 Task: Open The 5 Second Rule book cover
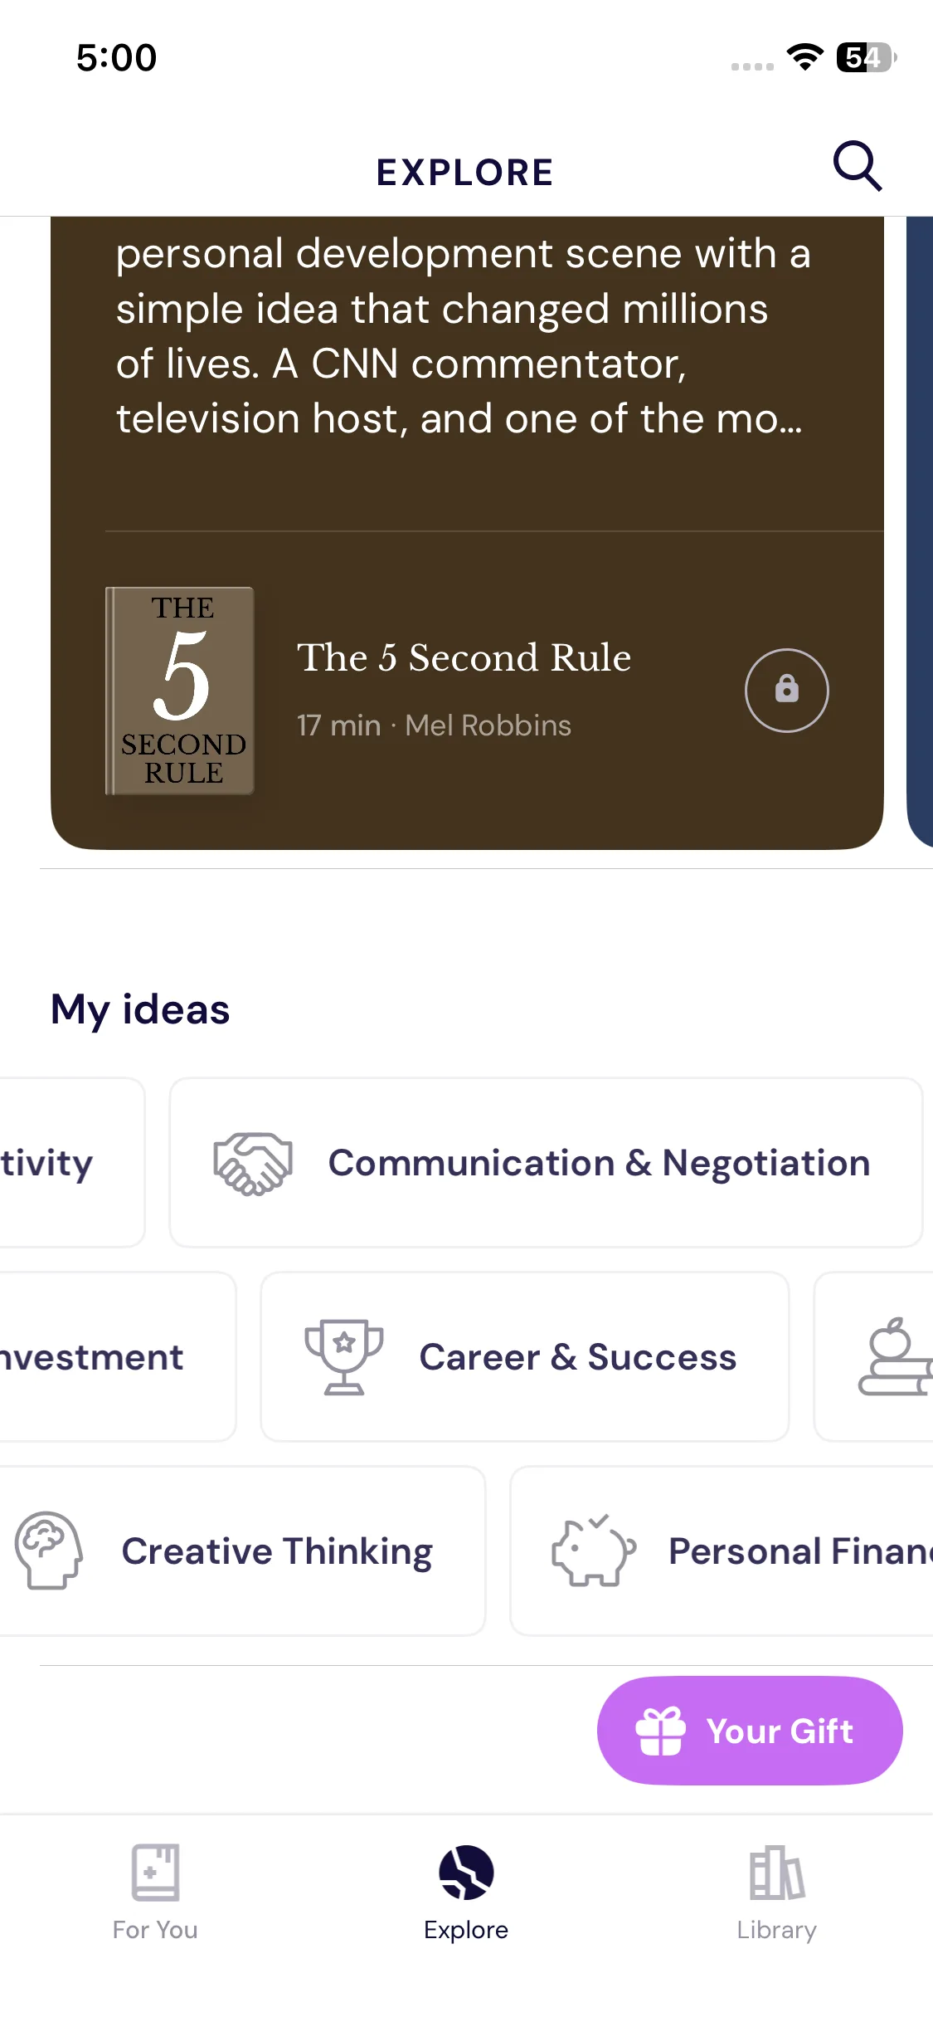[180, 691]
